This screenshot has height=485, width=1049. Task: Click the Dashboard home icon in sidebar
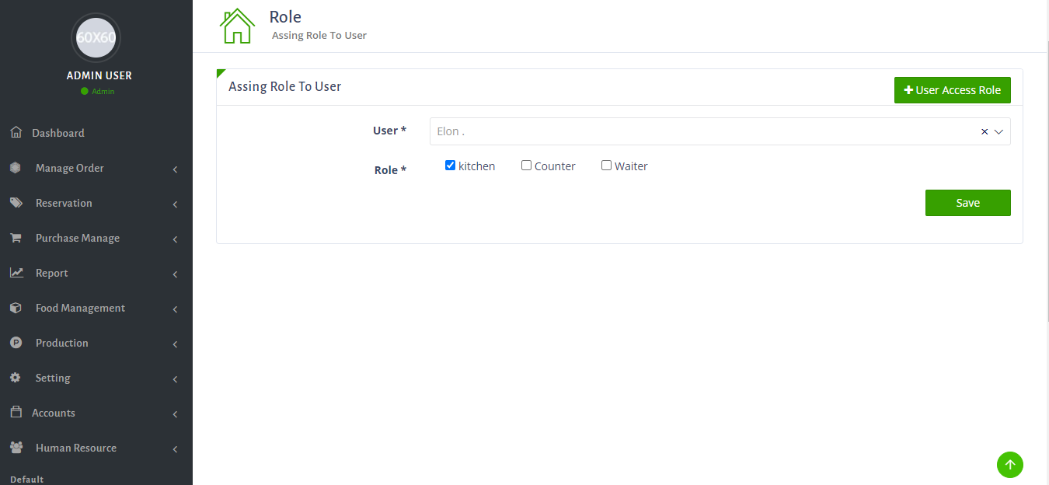click(16, 132)
